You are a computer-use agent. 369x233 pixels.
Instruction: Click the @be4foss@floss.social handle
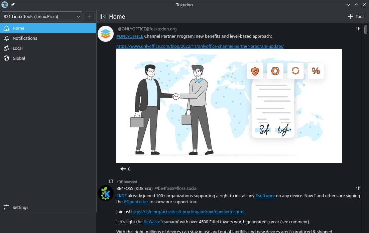coord(176,188)
